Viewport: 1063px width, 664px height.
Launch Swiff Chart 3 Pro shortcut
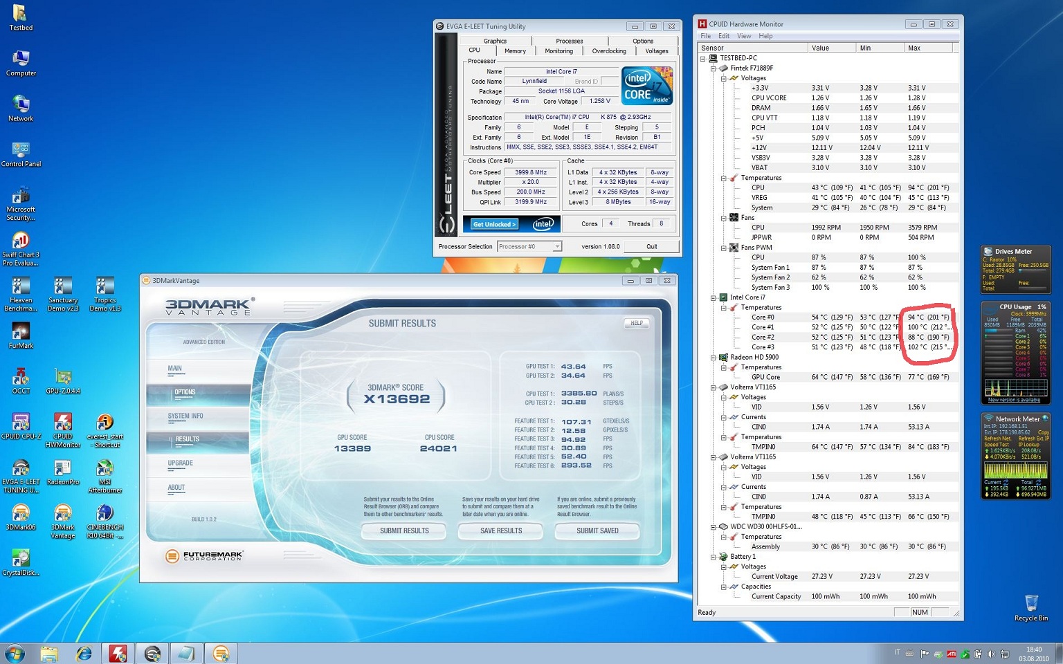tap(21, 249)
